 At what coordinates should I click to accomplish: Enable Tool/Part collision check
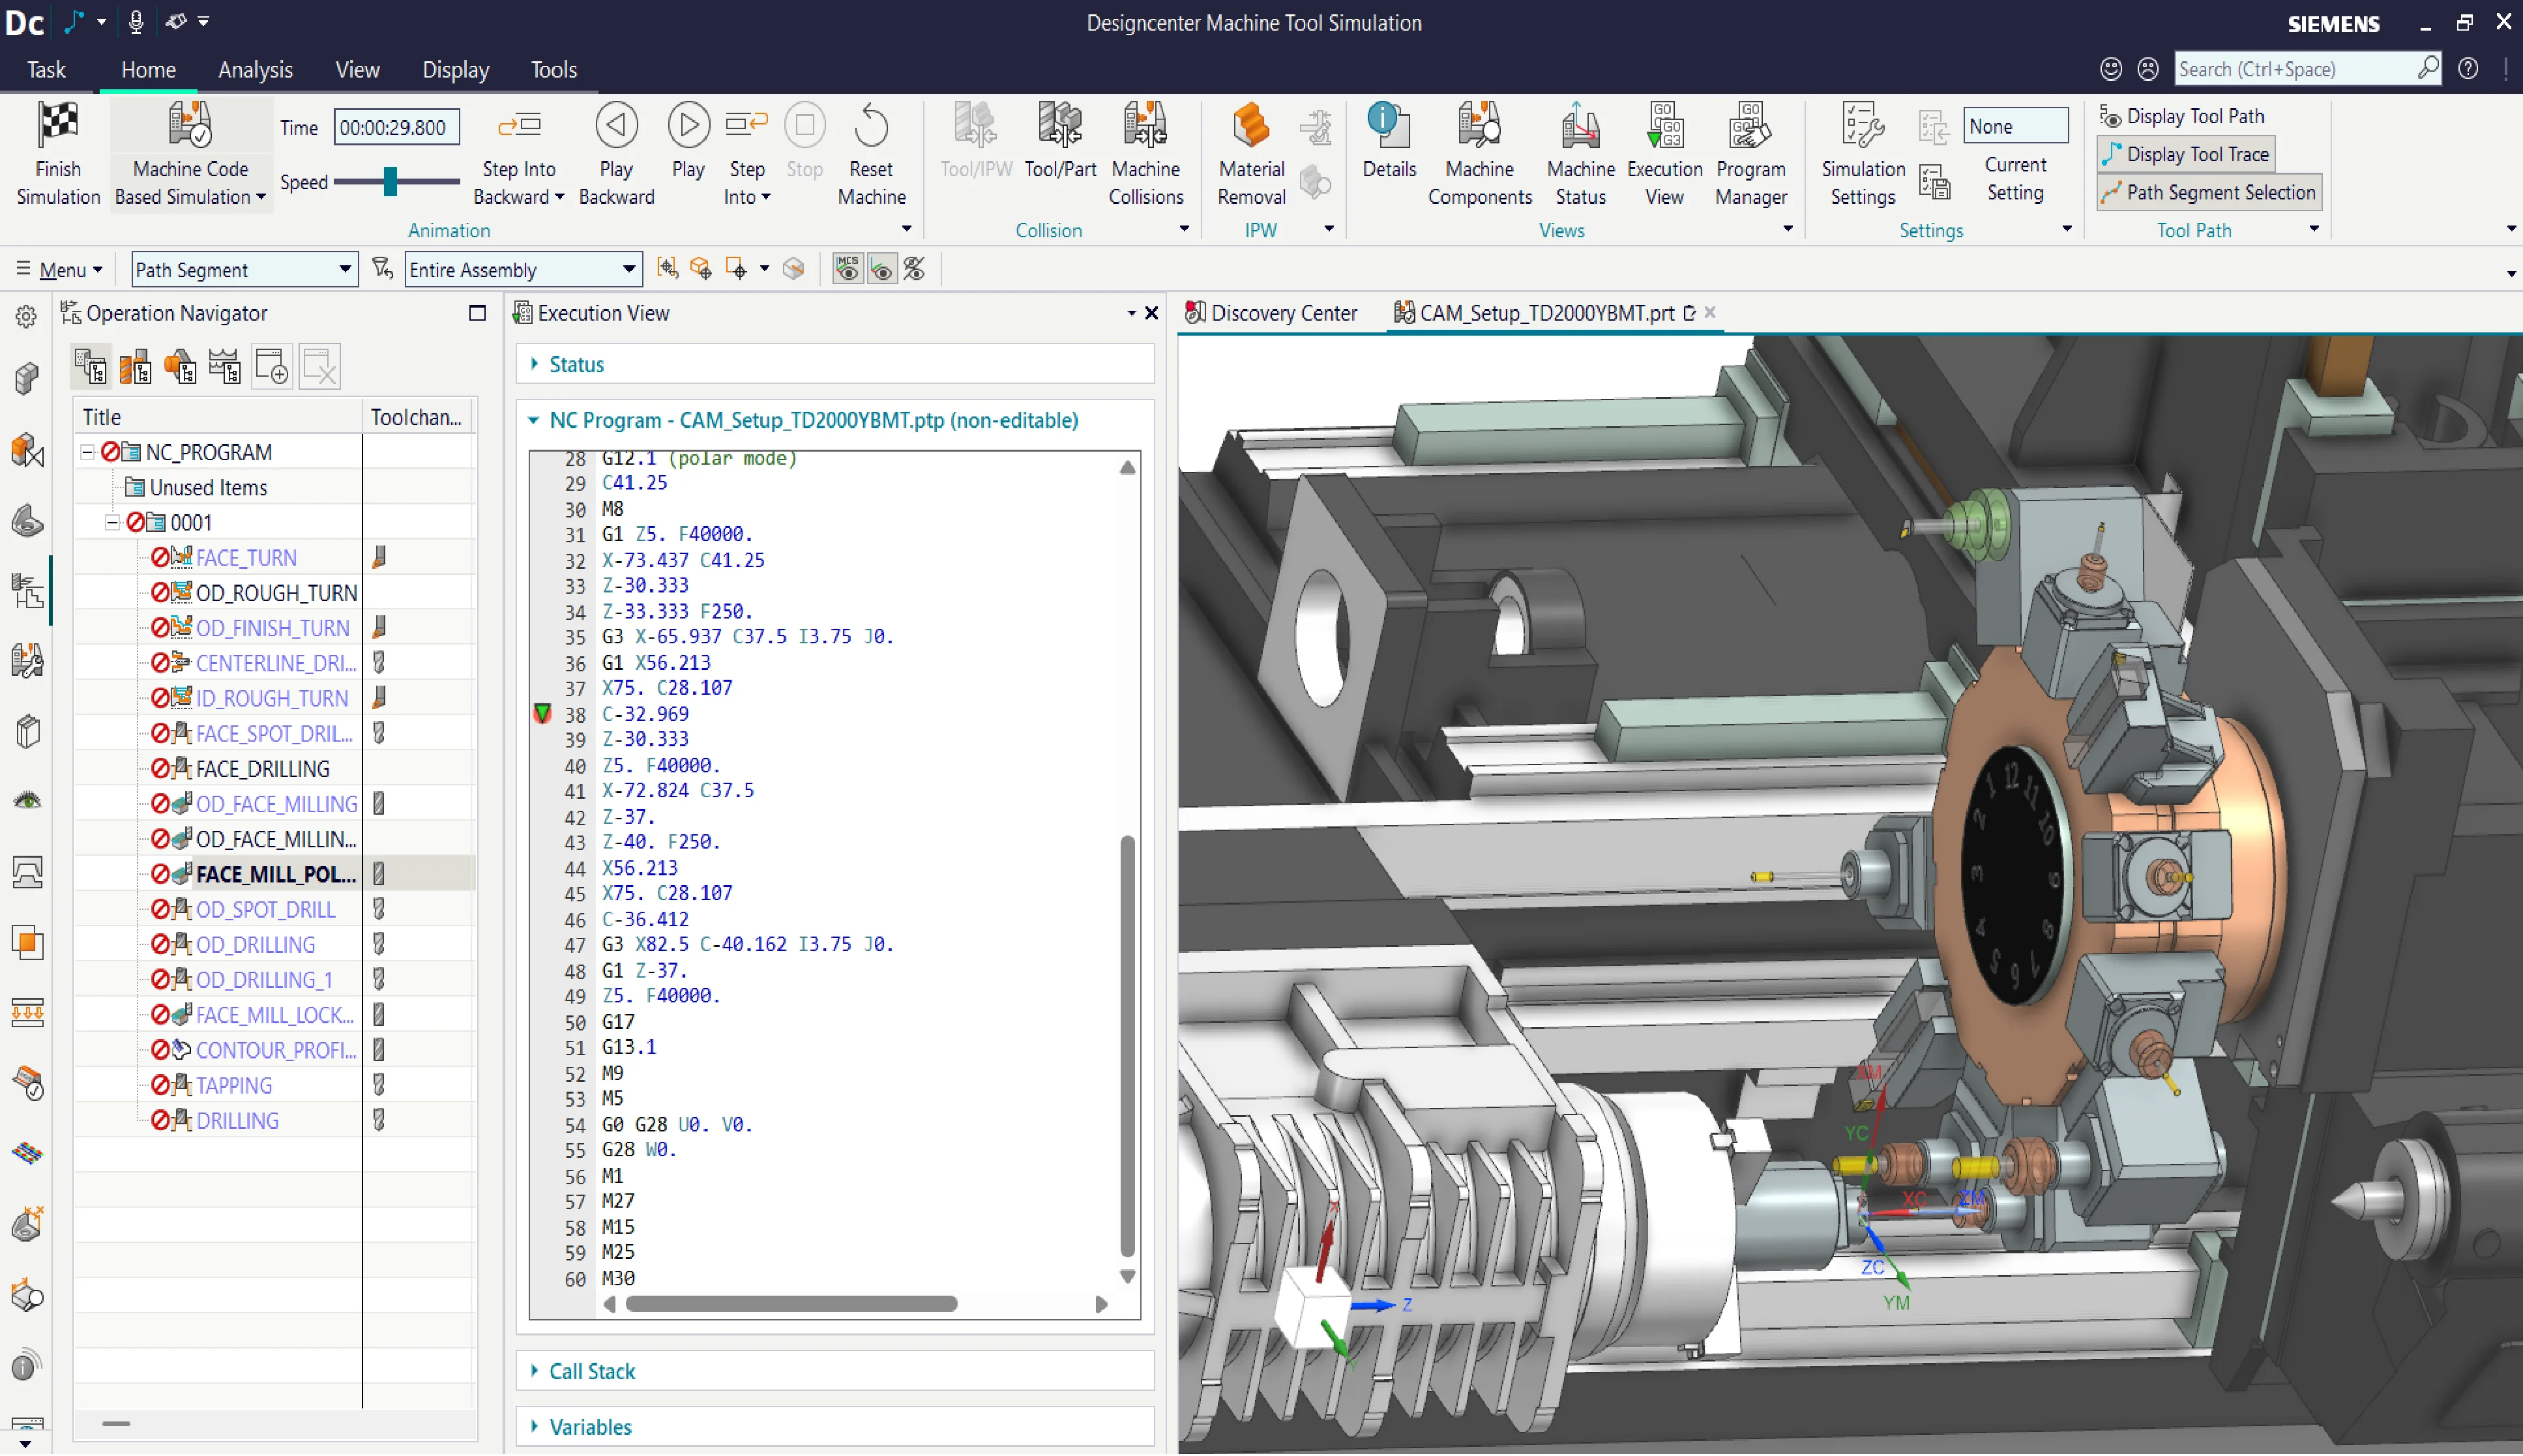point(1060,141)
